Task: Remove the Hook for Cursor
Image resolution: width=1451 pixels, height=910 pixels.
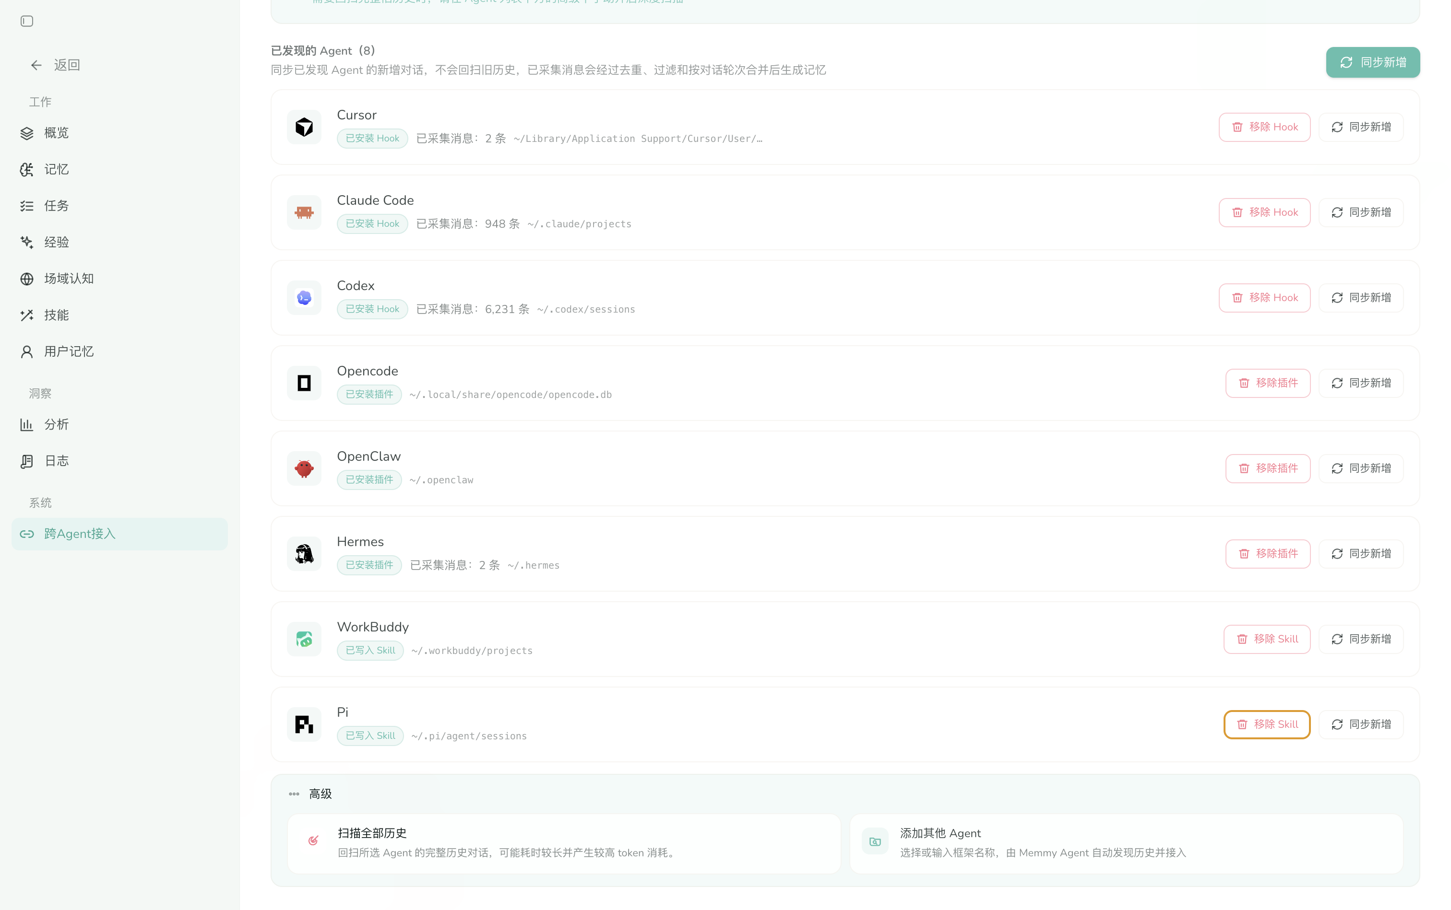Action: tap(1264, 127)
